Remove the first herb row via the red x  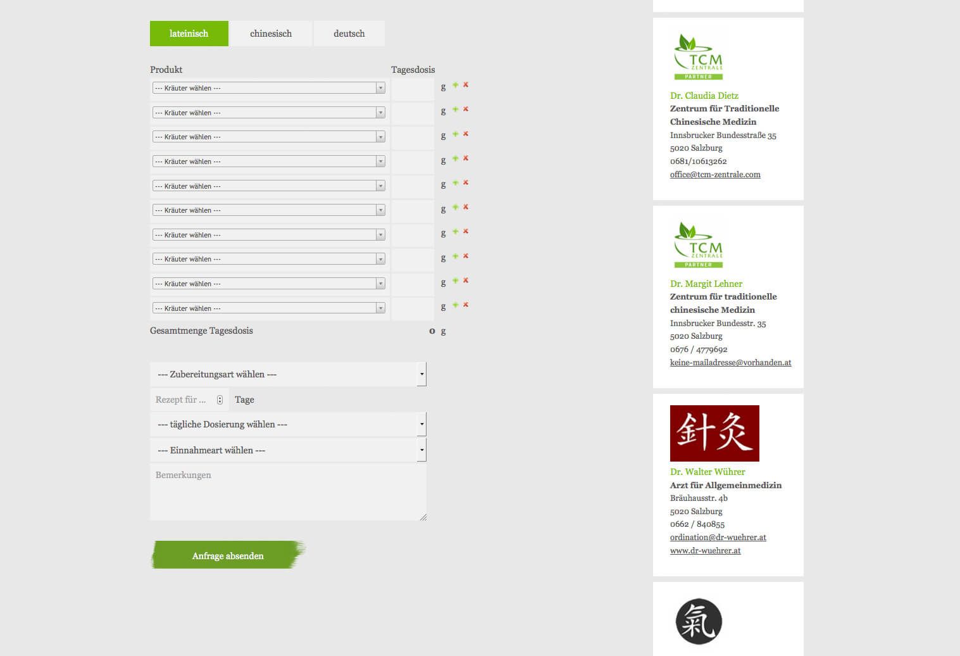click(465, 85)
